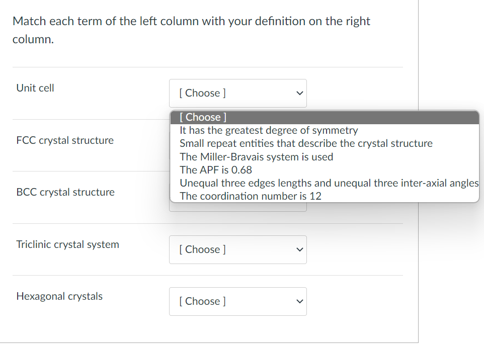The width and height of the screenshot is (484, 344).
Task: Click the instruction text at top of page
Action: 191,30
